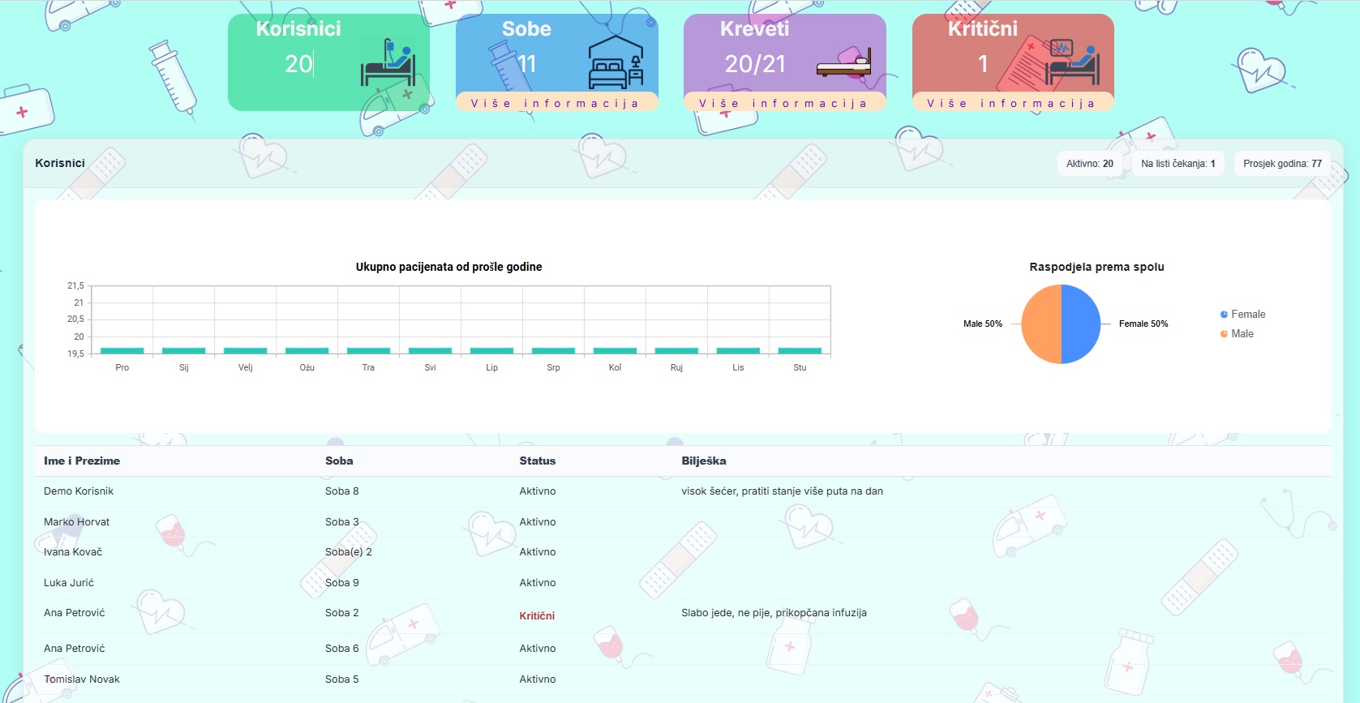Sort table by Ime i Prezime header
This screenshot has height=703, width=1360.
[82, 461]
